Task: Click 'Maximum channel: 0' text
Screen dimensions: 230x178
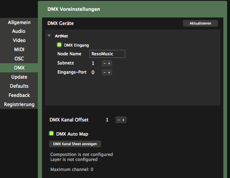Action: pyautogui.click(x=72, y=169)
